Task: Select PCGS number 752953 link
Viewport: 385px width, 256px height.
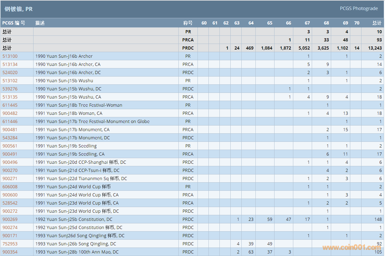Action: point(10,244)
